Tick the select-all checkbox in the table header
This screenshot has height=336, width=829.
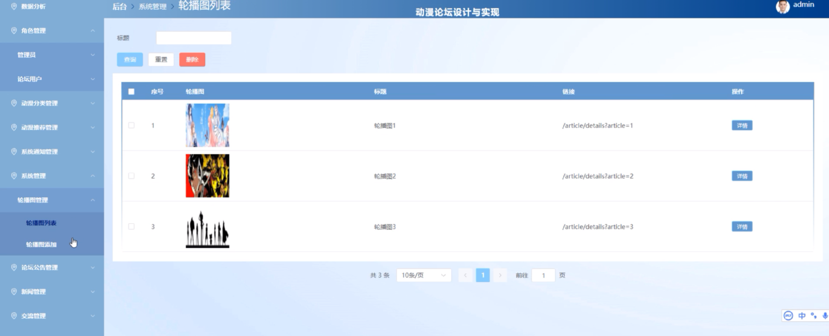pos(131,91)
